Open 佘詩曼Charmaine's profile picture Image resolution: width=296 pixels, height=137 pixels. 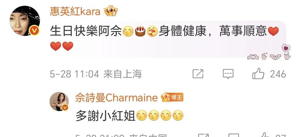59,101
